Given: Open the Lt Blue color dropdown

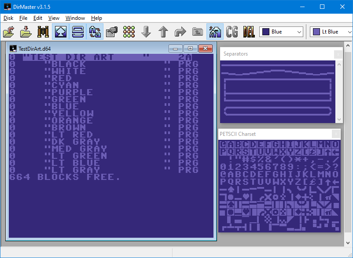Looking at the screenshot, I should pyautogui.click(x=331, y=32).
